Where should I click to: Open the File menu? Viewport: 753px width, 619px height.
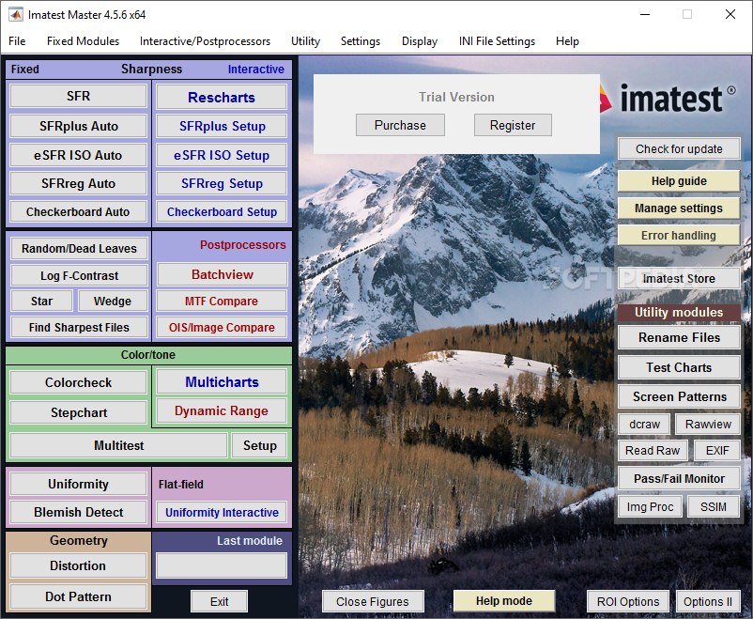tap(17, 41)
